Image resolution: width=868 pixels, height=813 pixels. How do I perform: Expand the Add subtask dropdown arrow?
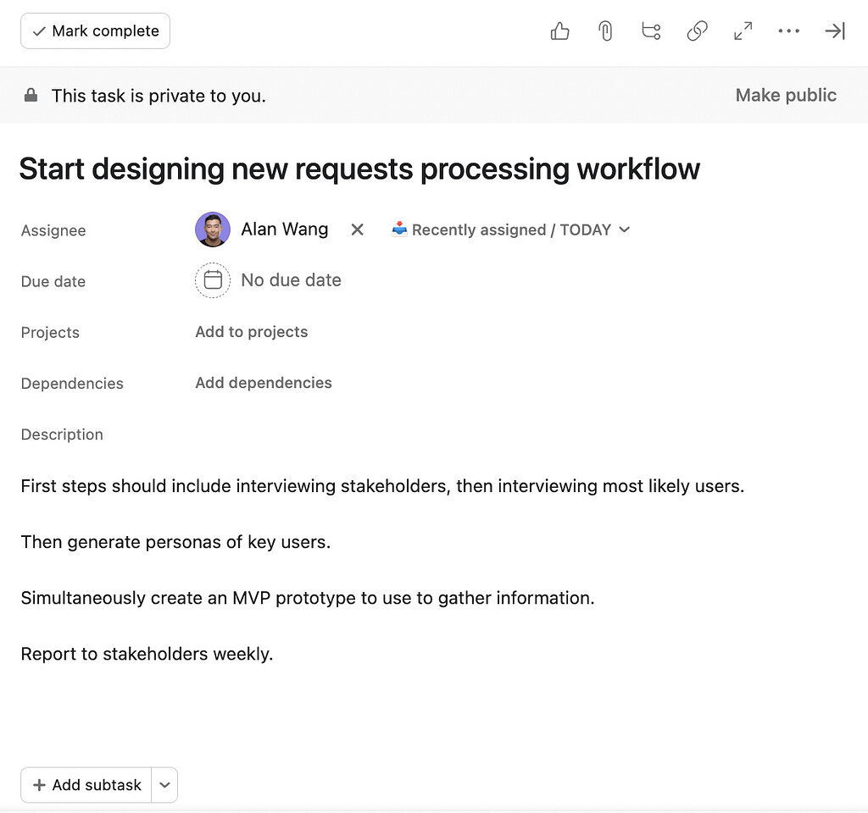[164, 785]
